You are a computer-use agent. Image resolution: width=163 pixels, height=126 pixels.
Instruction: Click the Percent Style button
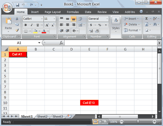[100, 25]
